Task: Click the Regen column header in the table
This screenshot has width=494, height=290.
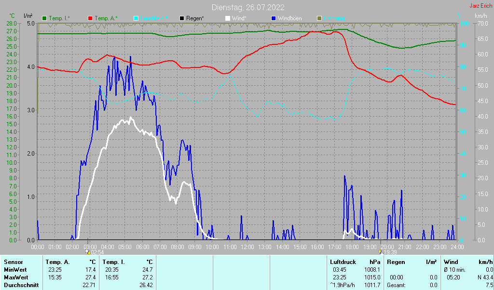Action: (396, 262)
